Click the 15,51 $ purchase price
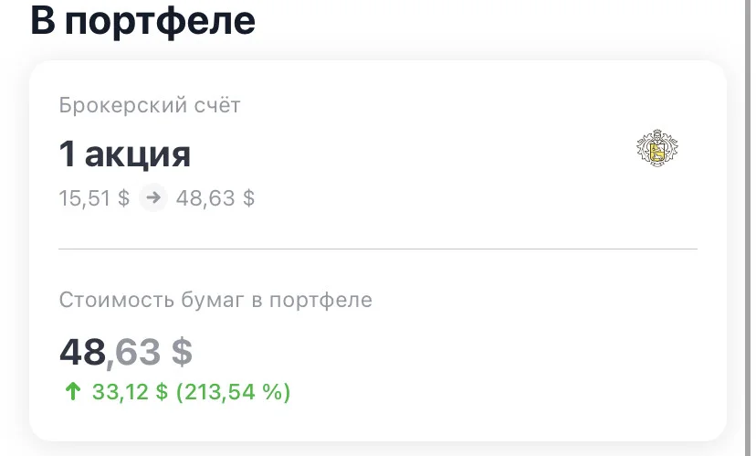 click(94, 198)
